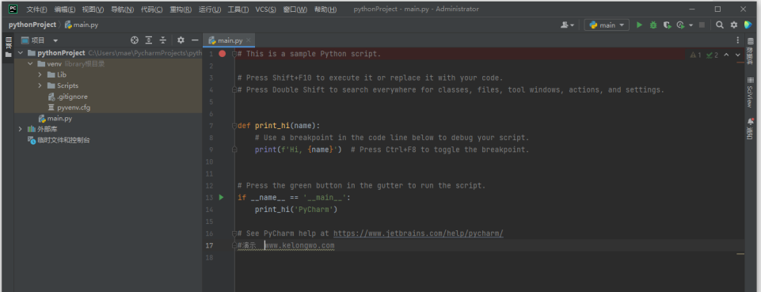The image size is (761, 292).
Task: Run main with coverage shield icon
Action: (x=668, y=25)
